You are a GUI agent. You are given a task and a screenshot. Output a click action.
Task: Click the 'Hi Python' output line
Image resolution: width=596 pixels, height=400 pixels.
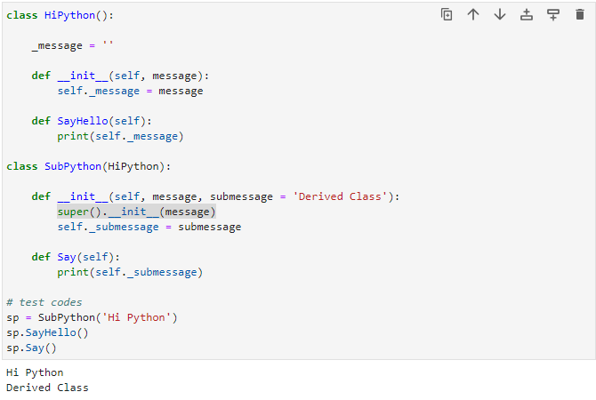pyautogui.click(x=35, y=372)
